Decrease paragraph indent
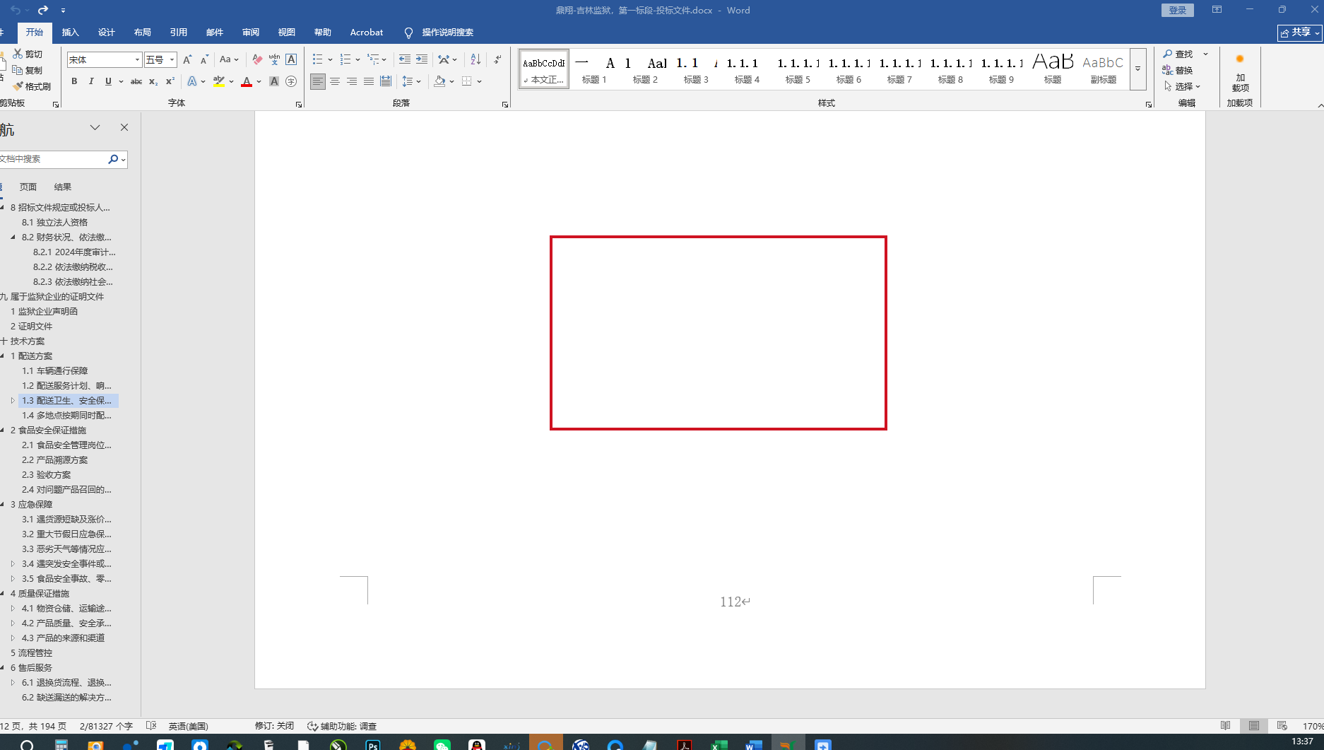The image size is (1324, 750). (405, 60)
